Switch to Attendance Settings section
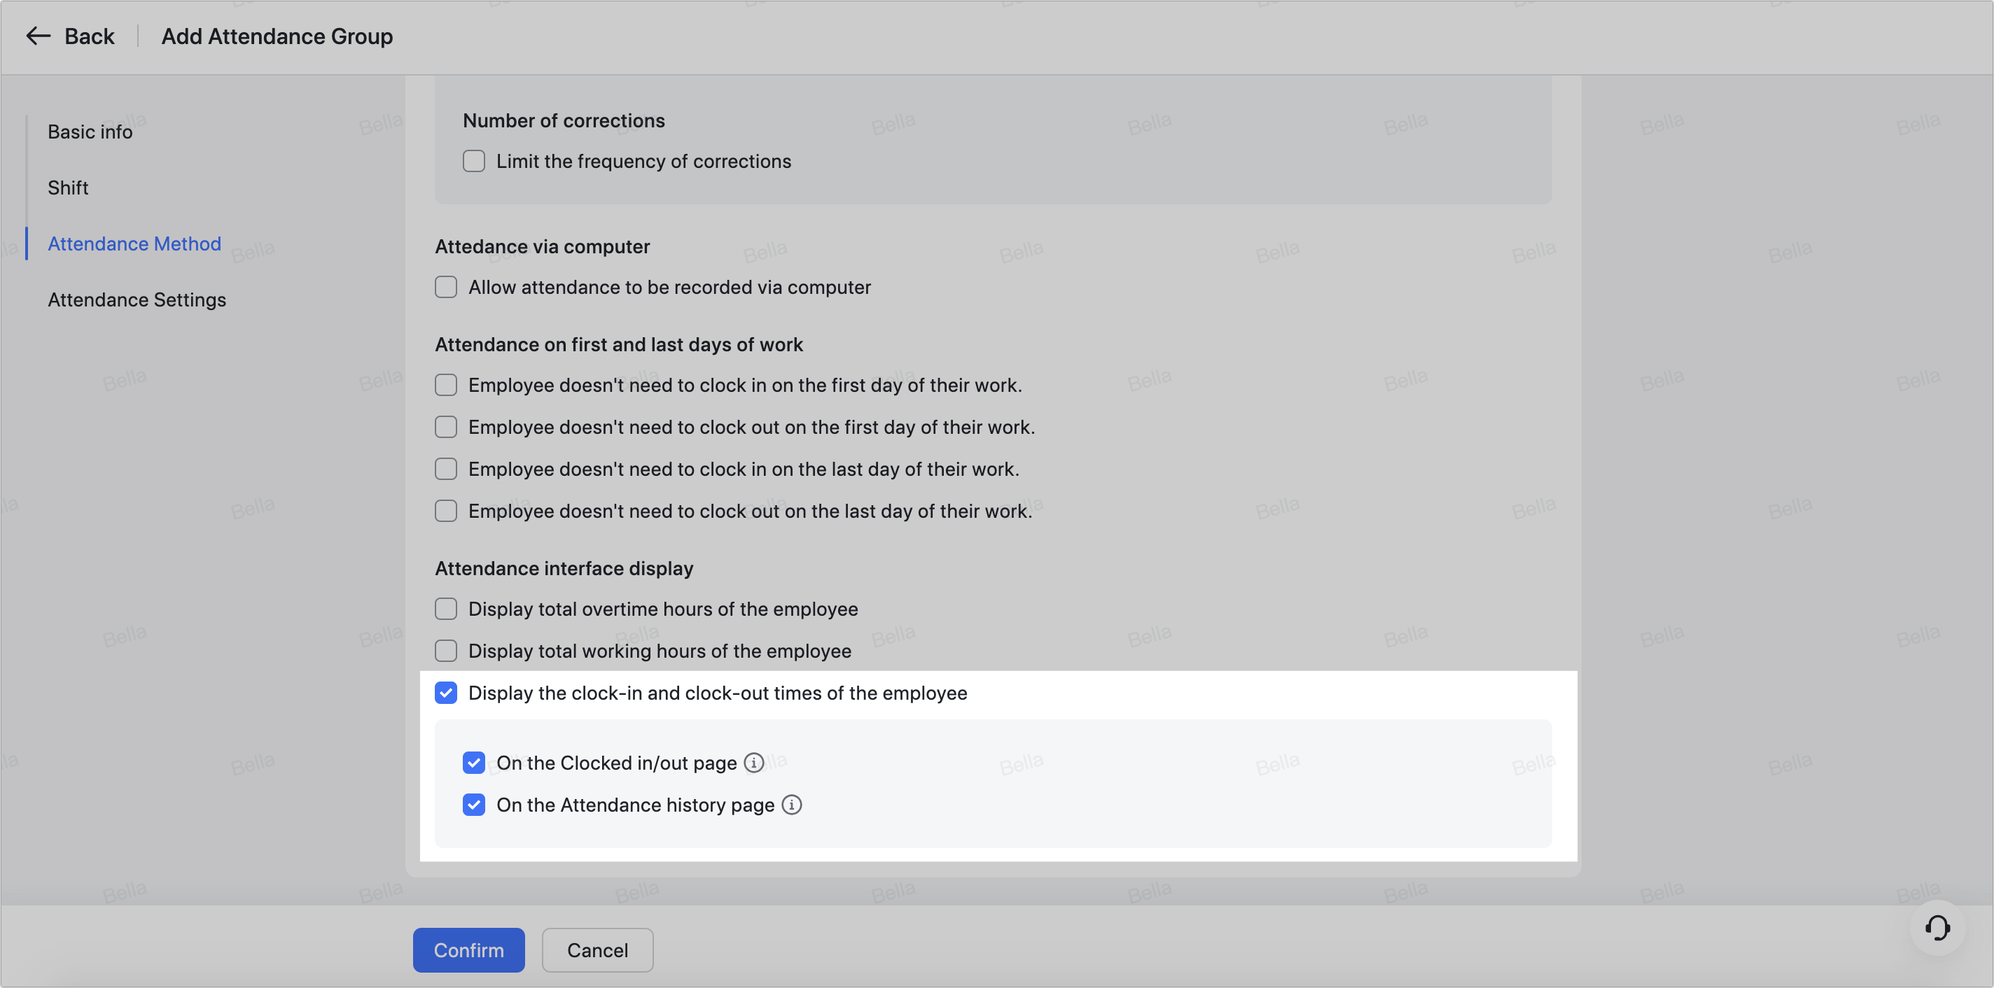1994x988 pixels. (x=137, y=300)
